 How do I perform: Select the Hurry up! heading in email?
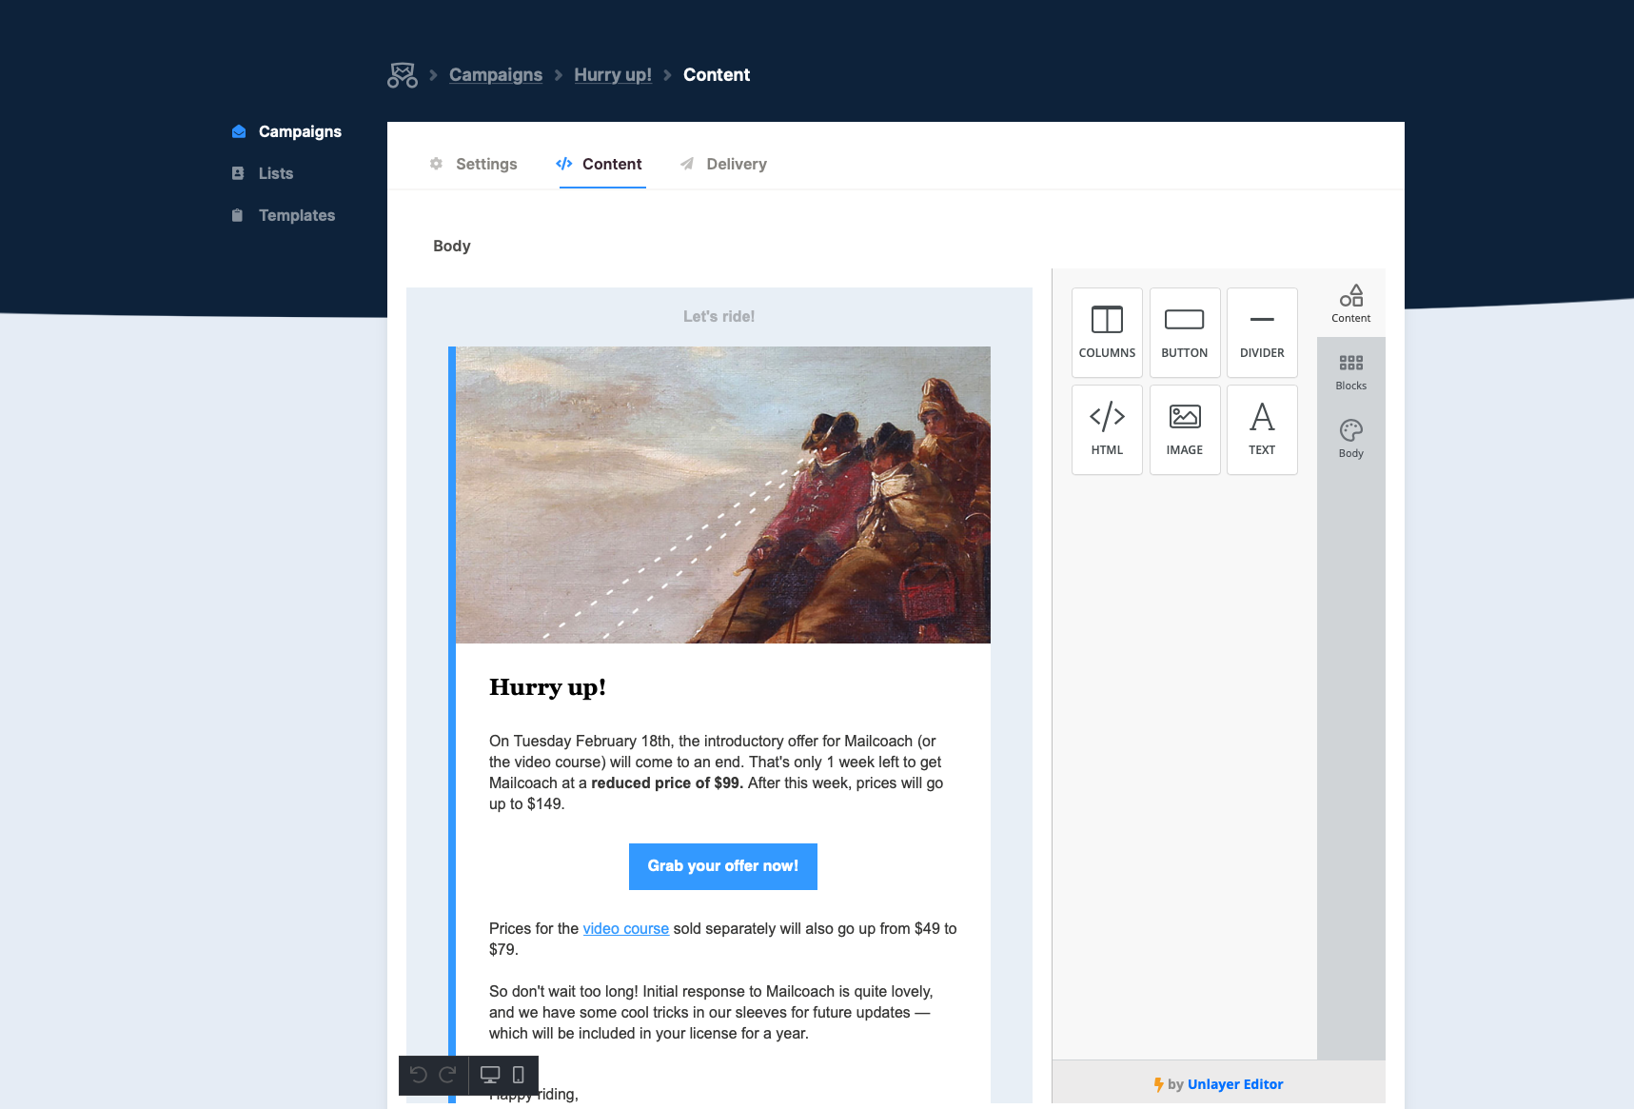pyautogui.click(x=548, y=687)
